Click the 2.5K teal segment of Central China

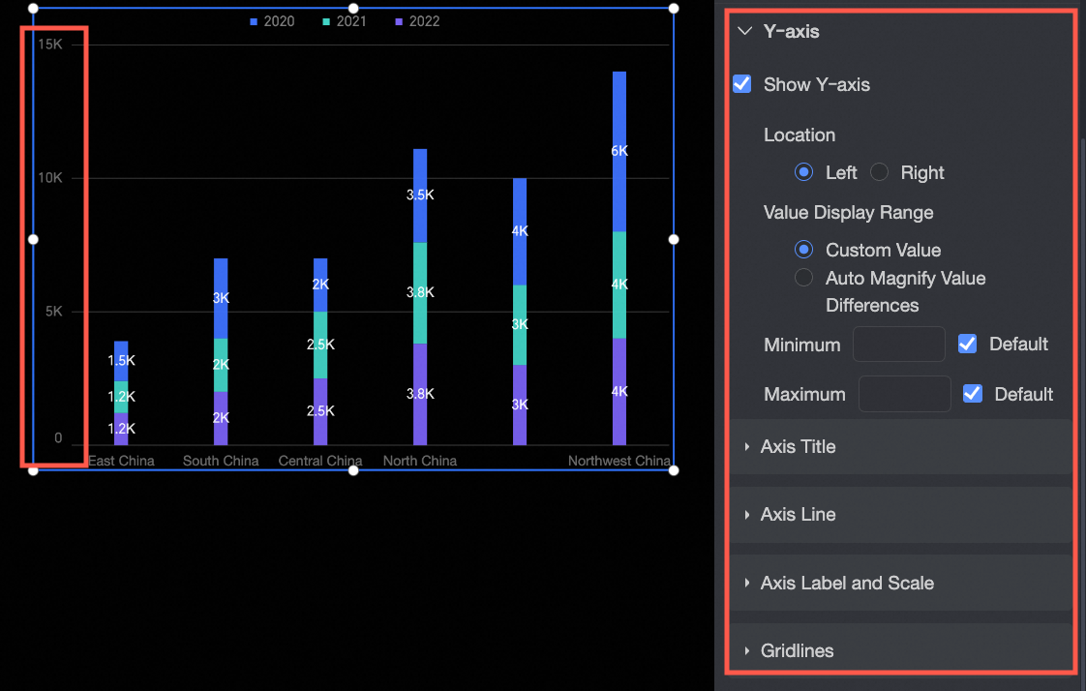point(320,345)
